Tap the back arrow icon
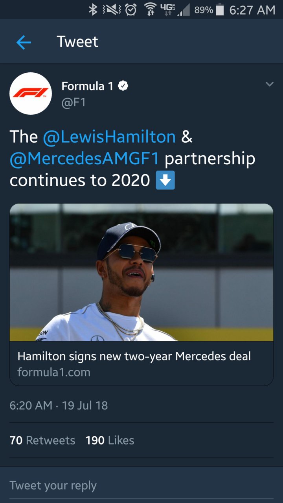 pos(24,42)
